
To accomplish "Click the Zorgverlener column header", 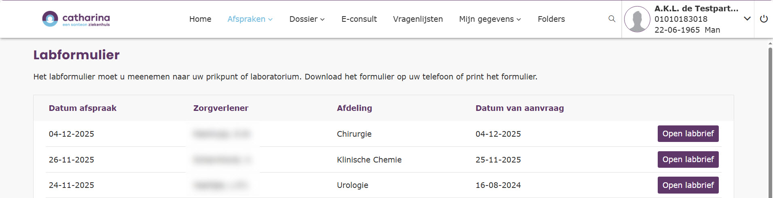I will click(x=221, y=108).
